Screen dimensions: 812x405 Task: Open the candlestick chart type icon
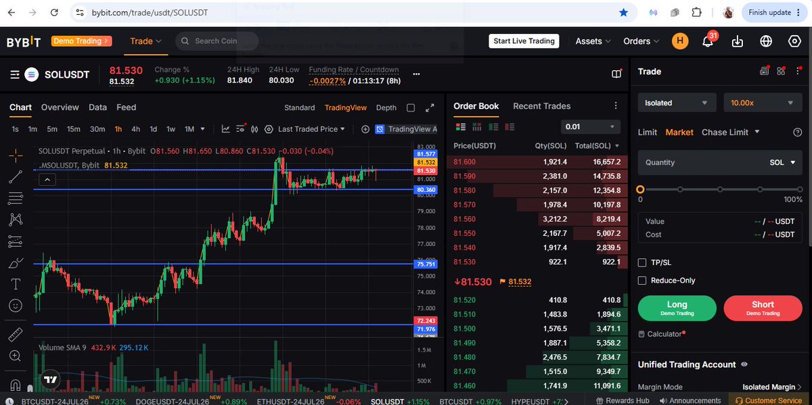tap(255, 129)
